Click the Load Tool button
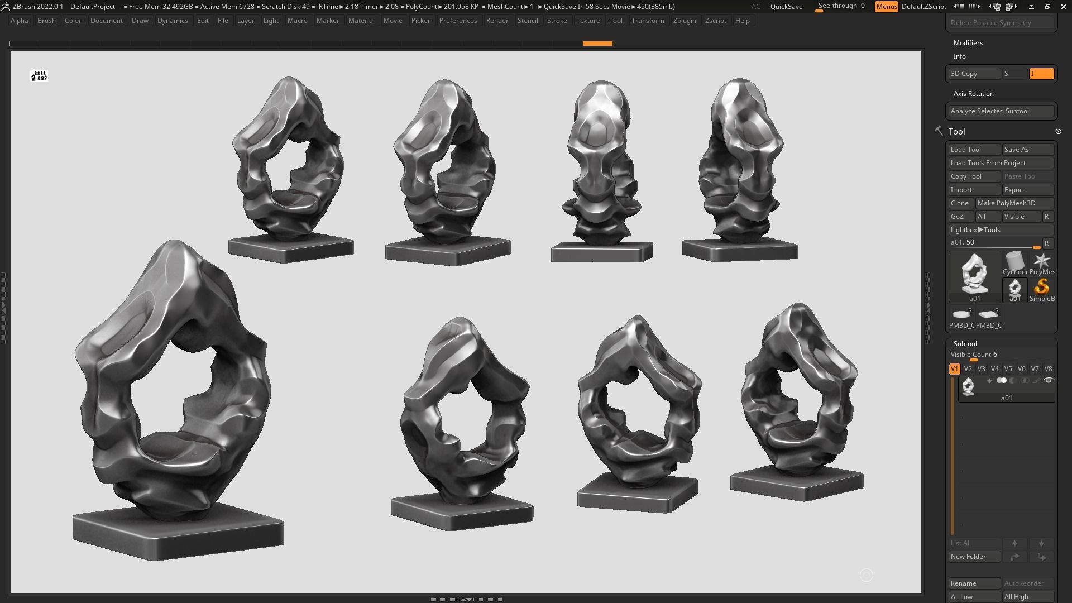Viewport: 1072px width, 603px height. (974, 150)
